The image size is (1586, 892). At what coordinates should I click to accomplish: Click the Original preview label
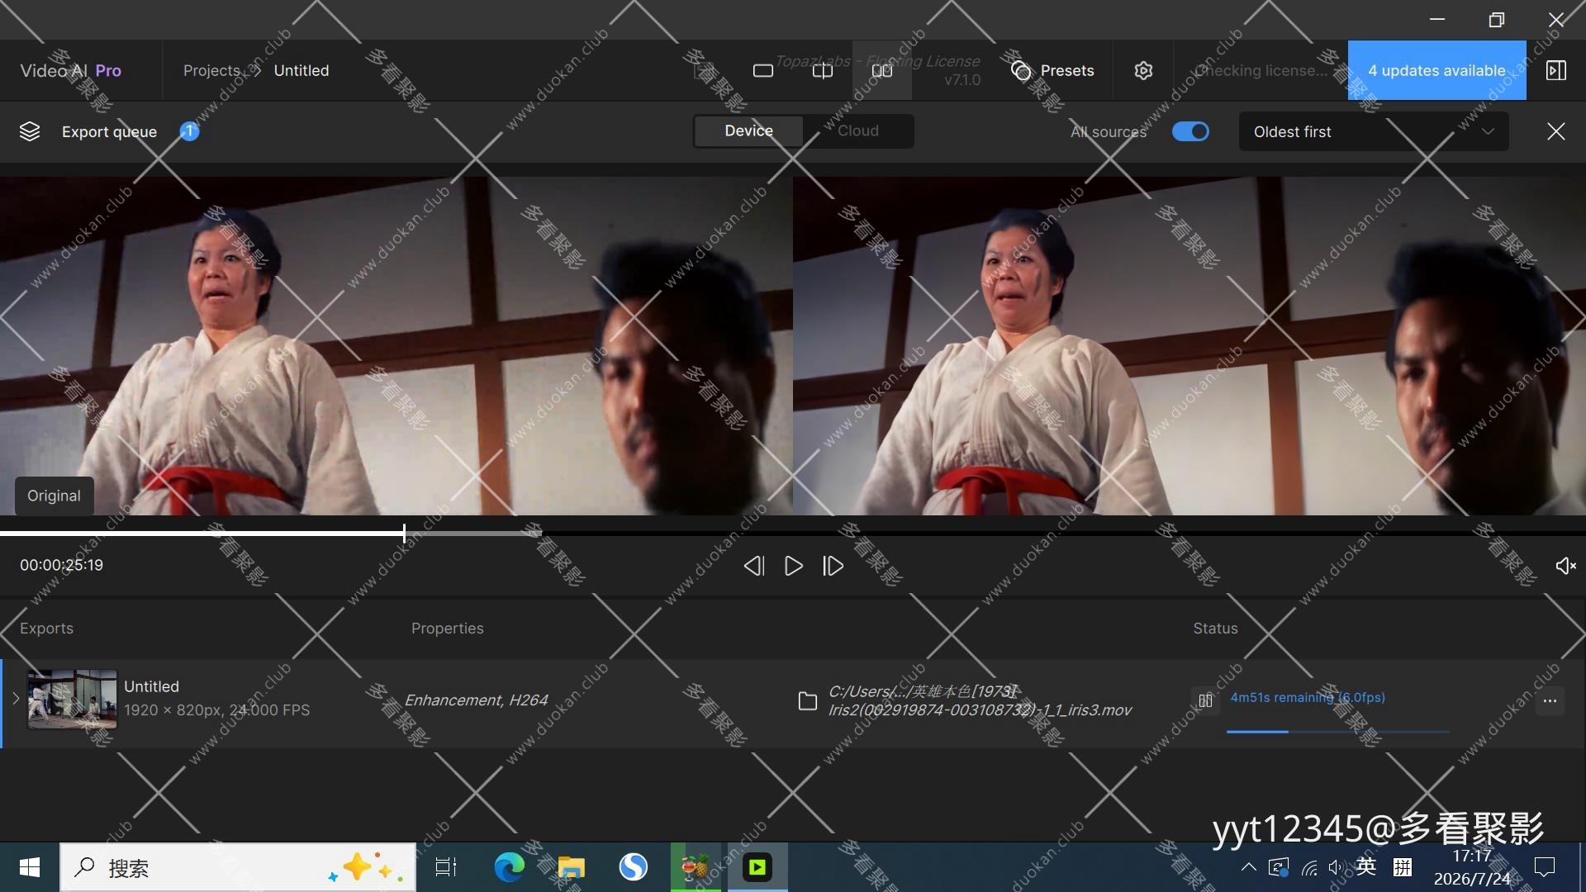pyautogui.click(x=55, y=496)
